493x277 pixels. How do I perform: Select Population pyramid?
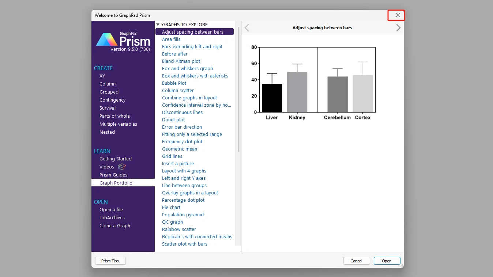pos(183,215)
